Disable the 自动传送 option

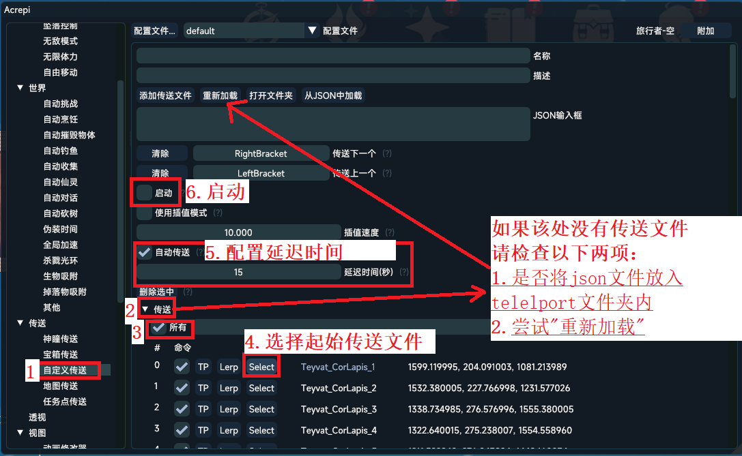pos(144,251)
